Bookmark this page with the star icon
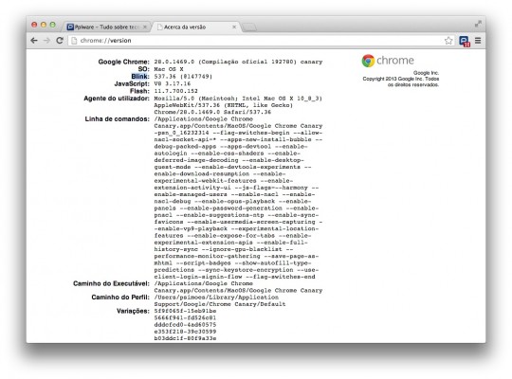512x379 pixels. (448, 41)
